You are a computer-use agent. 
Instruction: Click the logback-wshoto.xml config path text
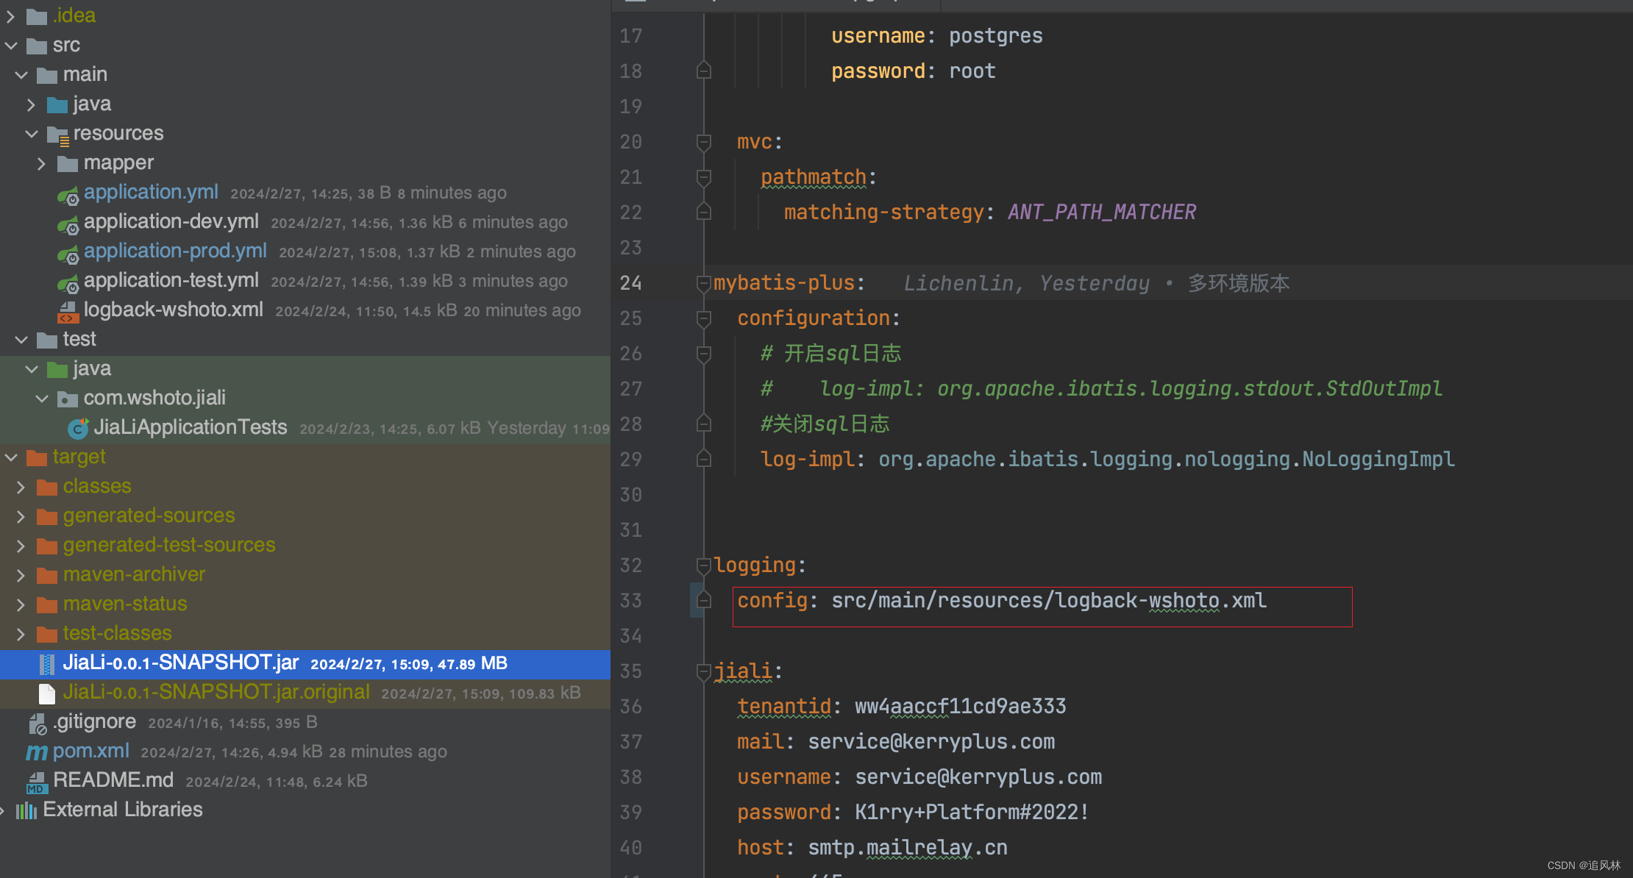point(1049,601)
